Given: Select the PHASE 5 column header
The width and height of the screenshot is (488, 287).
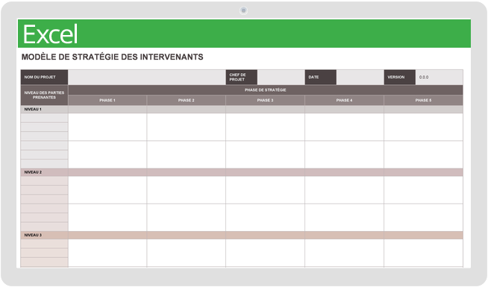Looking at the screenshot, I should (423, 100).
